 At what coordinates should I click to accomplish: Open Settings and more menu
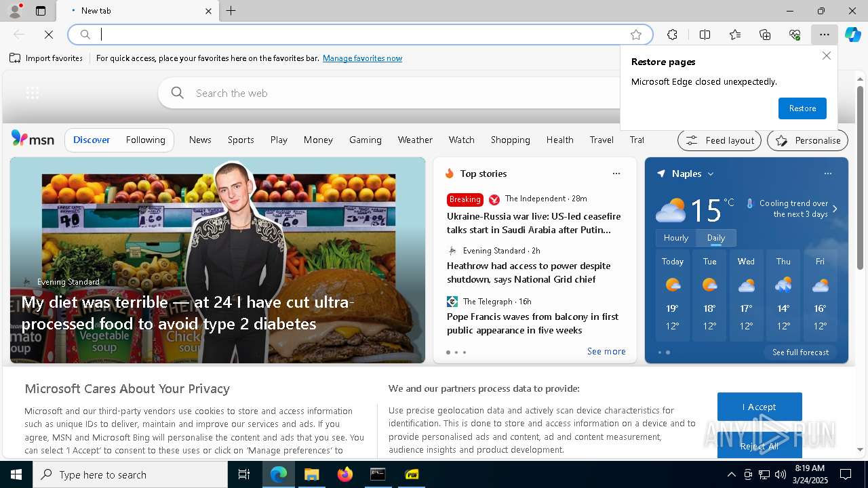[824, 35]
